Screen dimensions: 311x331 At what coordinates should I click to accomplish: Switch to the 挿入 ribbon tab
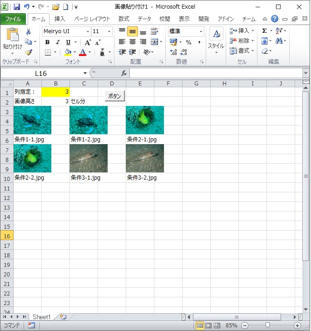[x=59, y=19]
